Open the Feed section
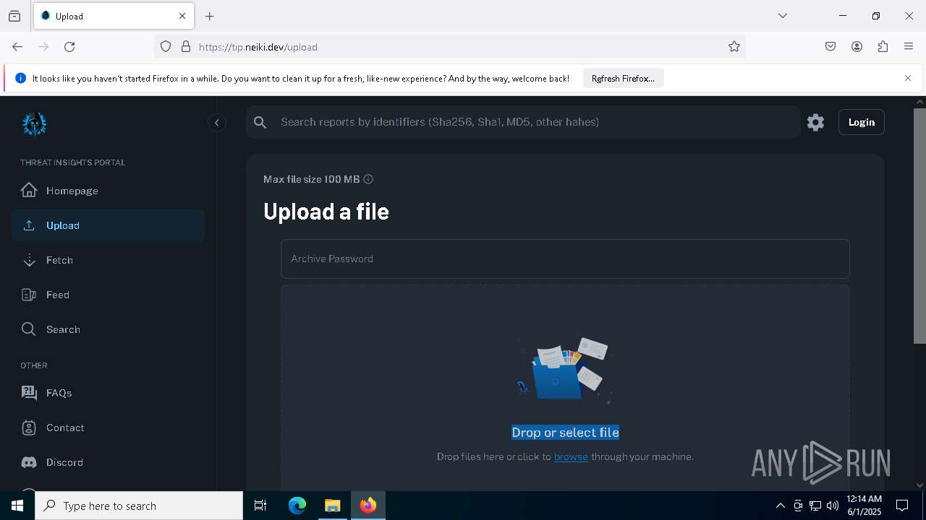This screenshot has height=520, width=926. pyautogui.click(x=108, y=295)
